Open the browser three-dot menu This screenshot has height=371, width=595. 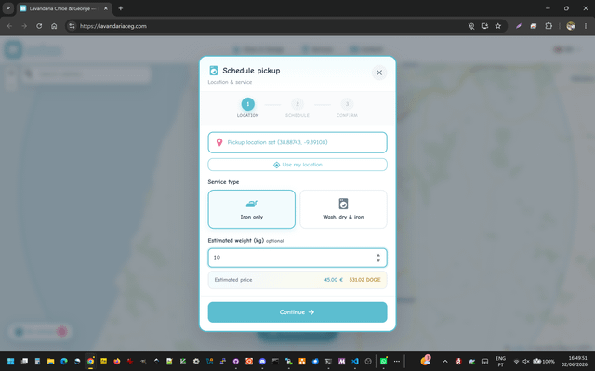(586, 26)
